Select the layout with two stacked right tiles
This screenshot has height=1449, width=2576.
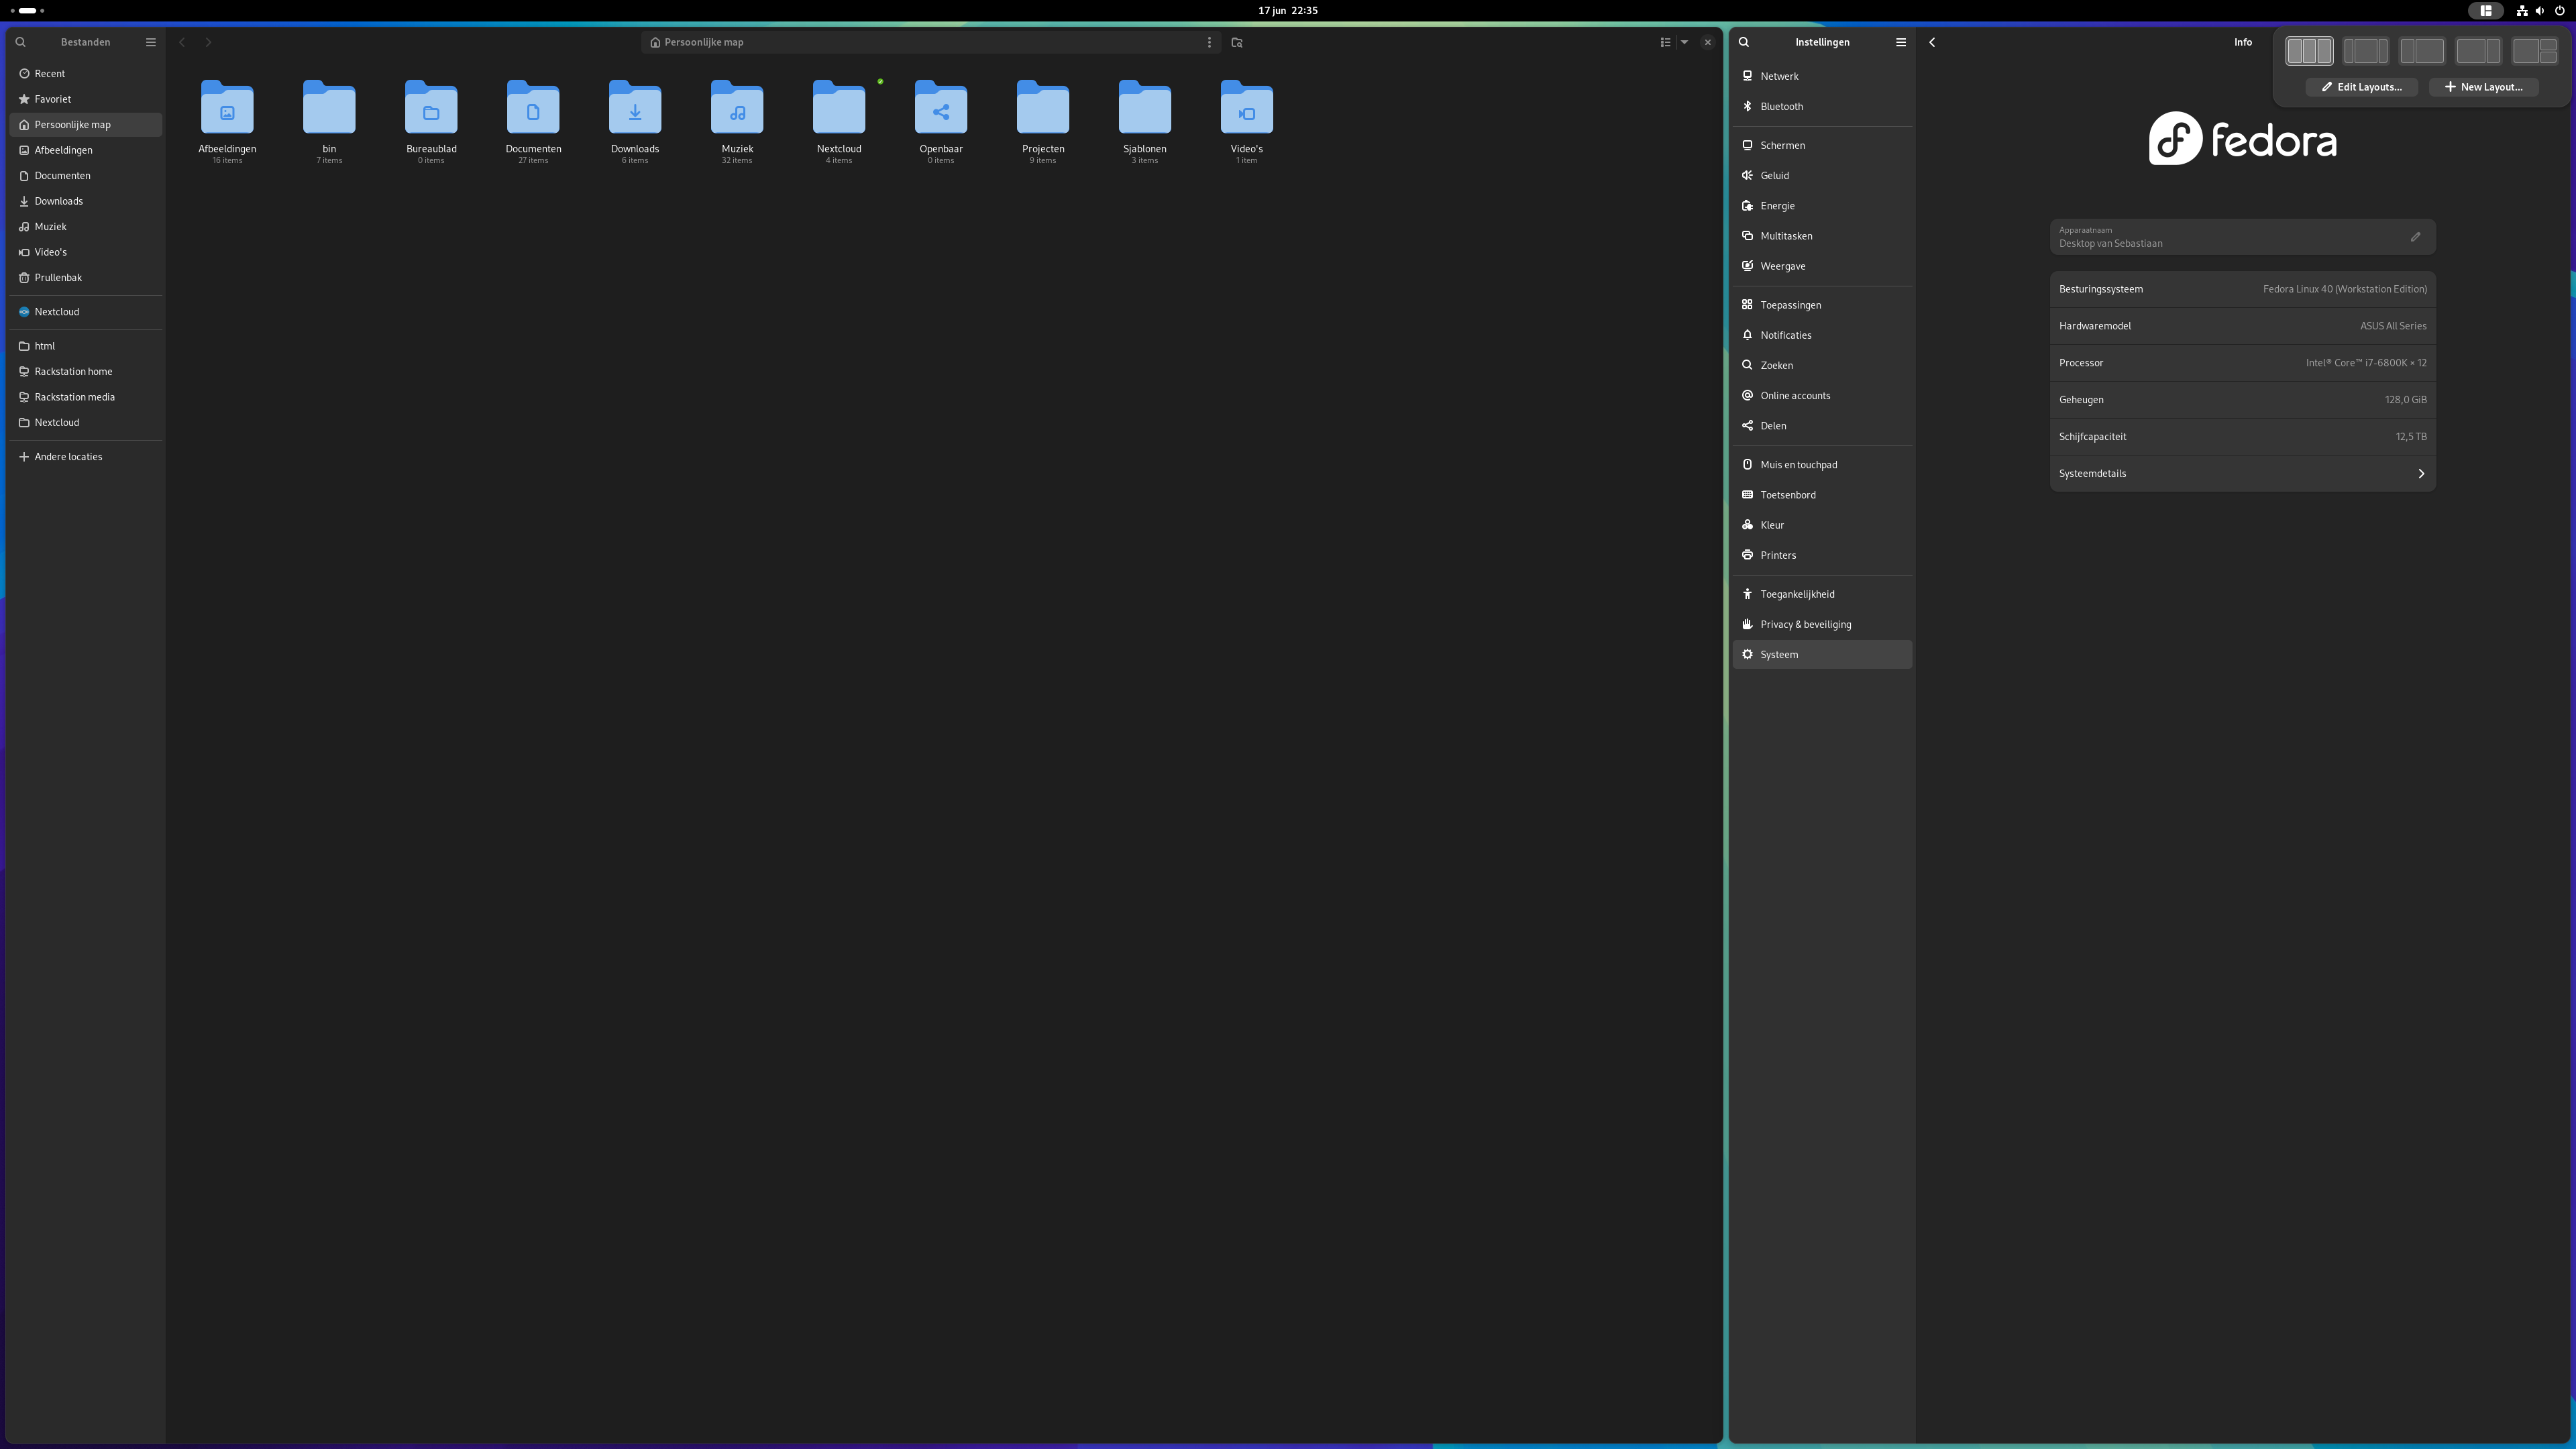tap(2534, 51)
